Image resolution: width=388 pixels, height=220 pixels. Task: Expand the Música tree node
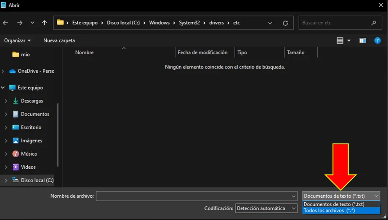coord(6,154)
